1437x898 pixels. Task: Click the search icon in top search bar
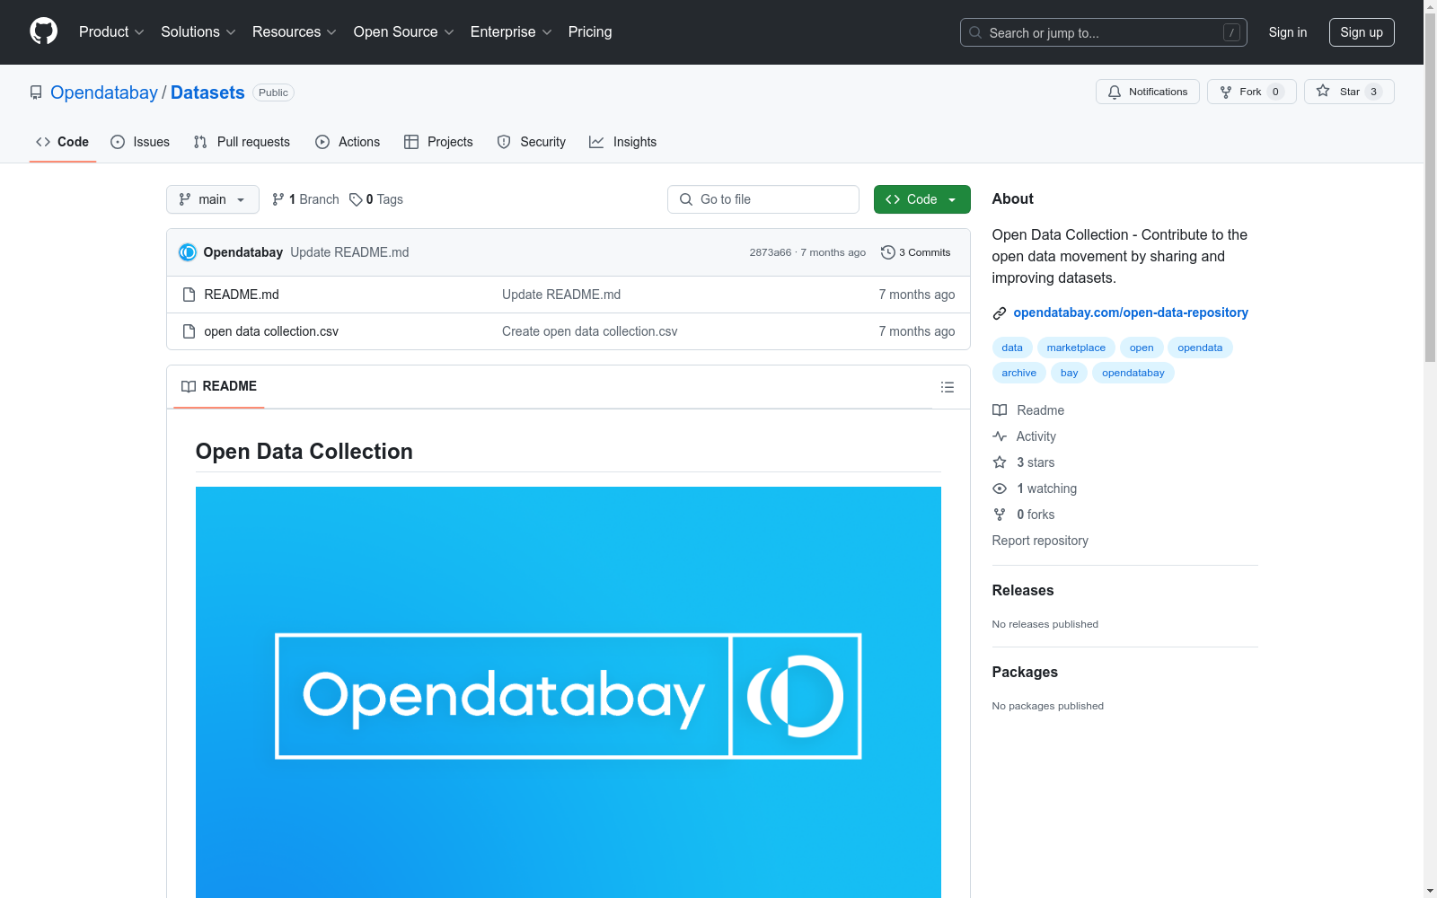tap(975, 32)
